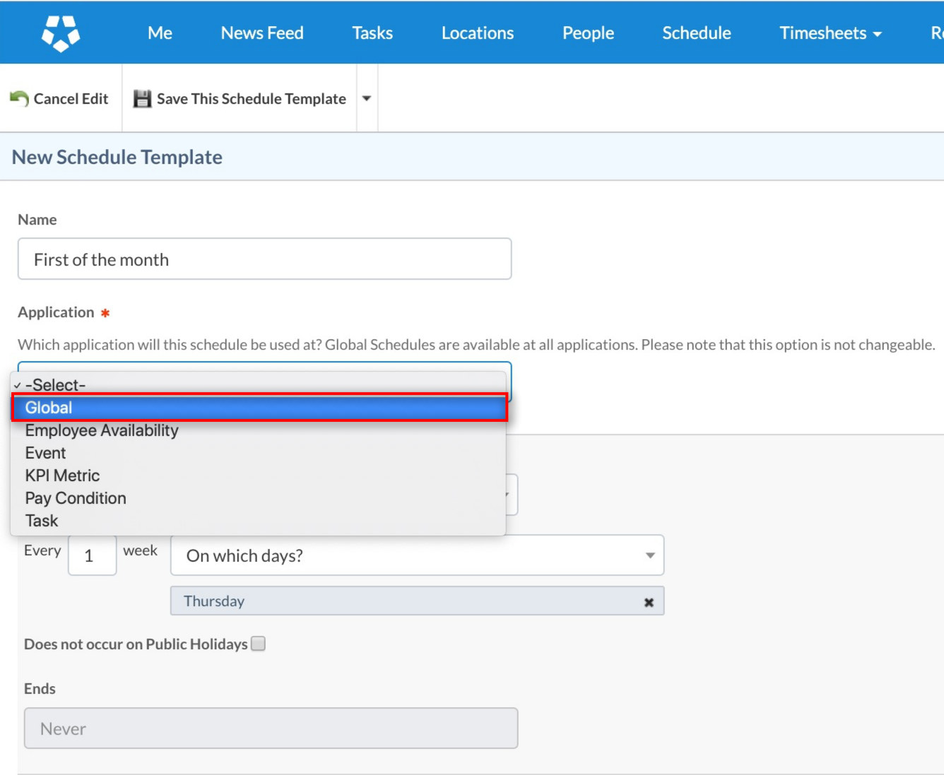Click the Cancel Edit button

[71, 99]
